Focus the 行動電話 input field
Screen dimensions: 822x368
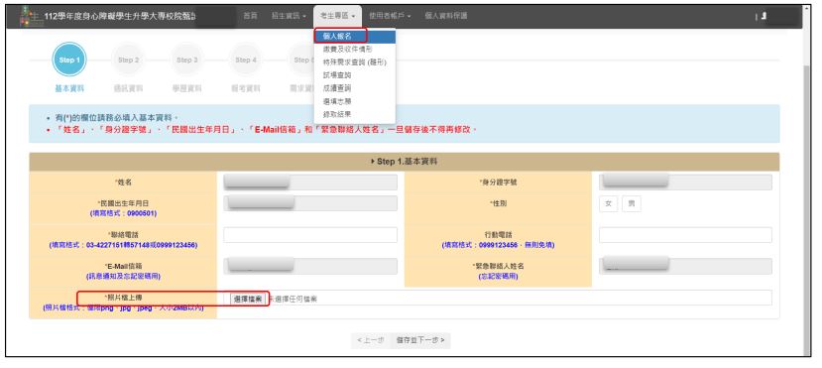pos(685,235)
